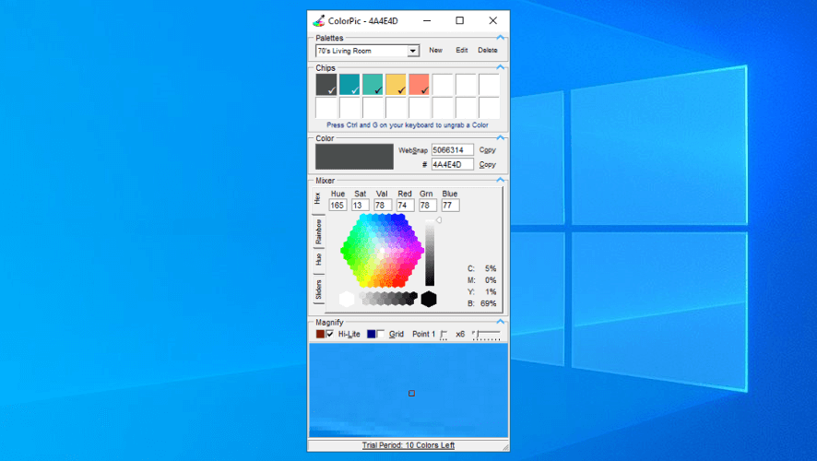Click the Blue value field
Image resolution: width=817 pixels, height=461 pixels.
coord(450,206)
